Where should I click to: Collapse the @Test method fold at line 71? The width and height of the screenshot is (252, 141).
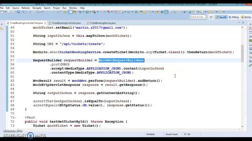pyautogui.click(x=15, y=117)
